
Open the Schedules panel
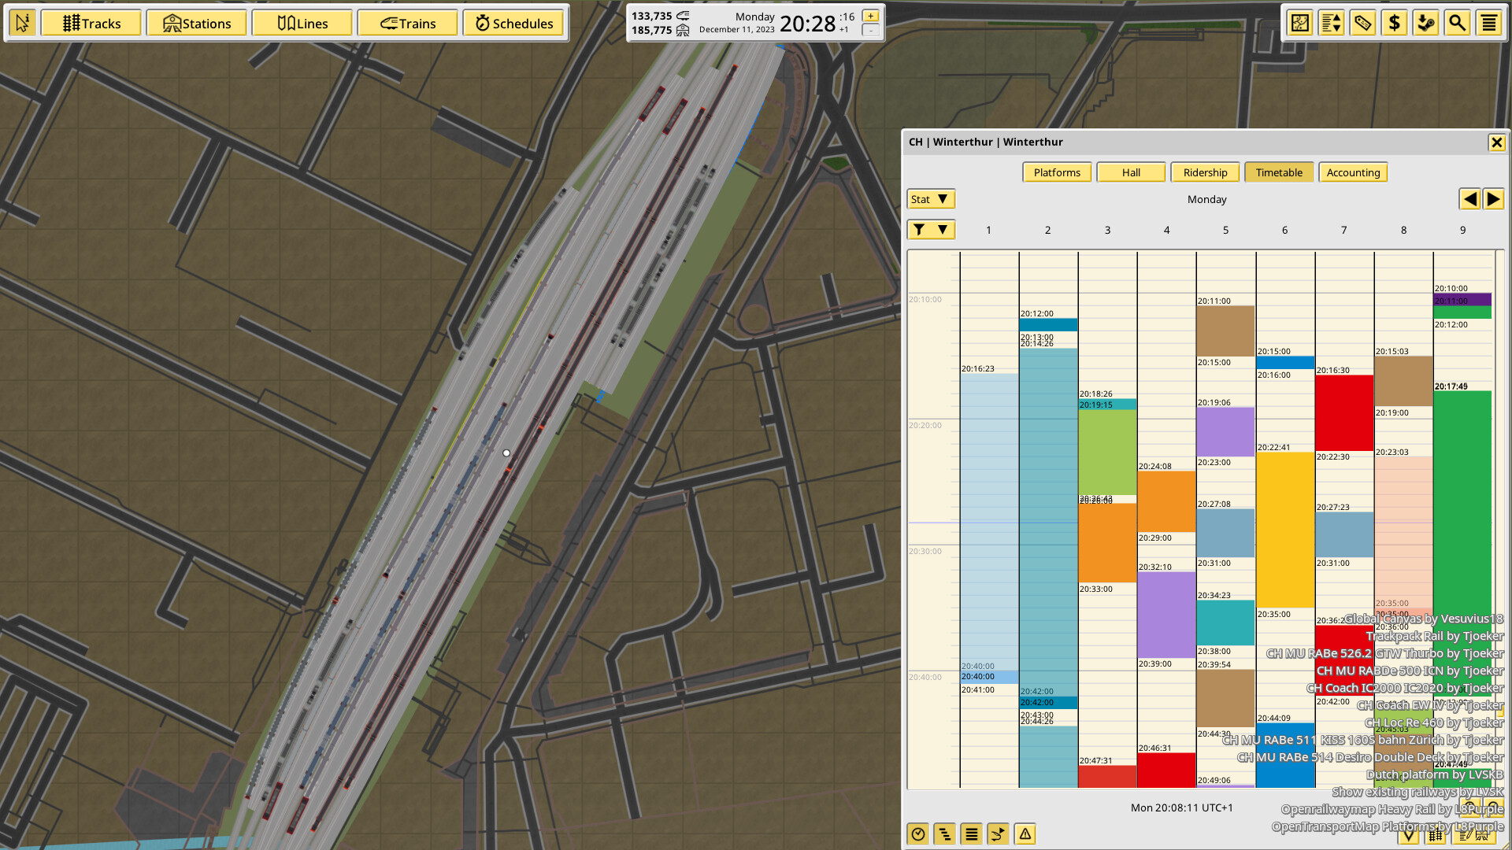(x=513, y=23)
